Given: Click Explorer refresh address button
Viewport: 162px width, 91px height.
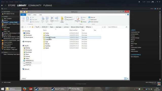Looking at the screenshot, I should click(105, 27).
